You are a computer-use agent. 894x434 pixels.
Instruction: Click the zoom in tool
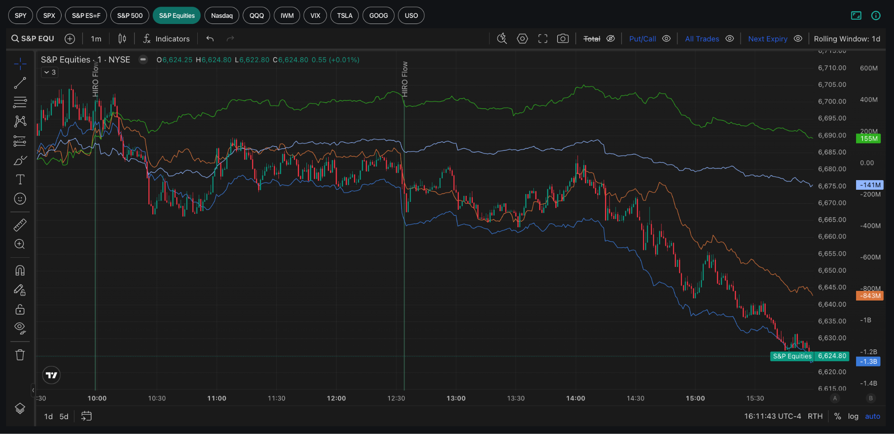coord(20,244)
